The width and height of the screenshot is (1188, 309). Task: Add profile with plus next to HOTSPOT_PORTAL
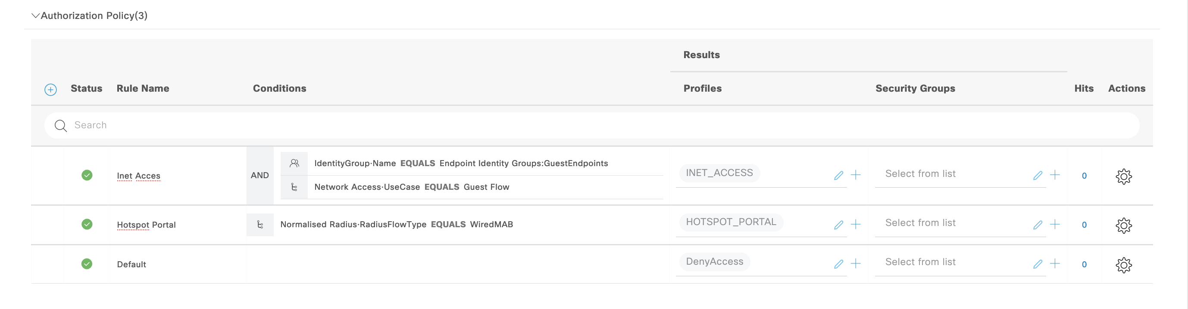856,224
